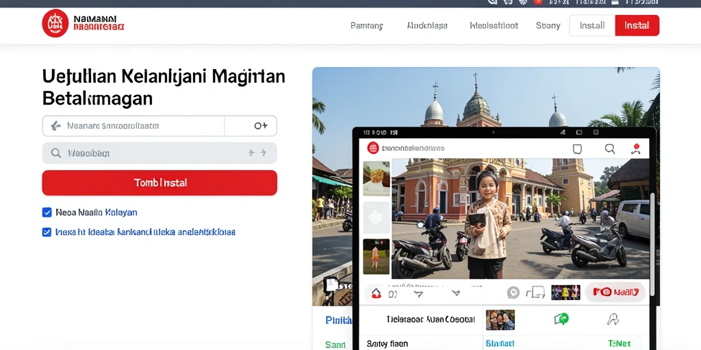The width and height of the screenshot is (701, 350).
Task: Select the faded gray thumbnail
Action: point(377,217)
